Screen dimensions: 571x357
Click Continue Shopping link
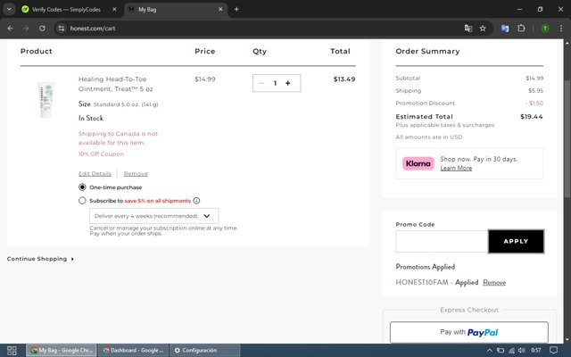point(40,259)
